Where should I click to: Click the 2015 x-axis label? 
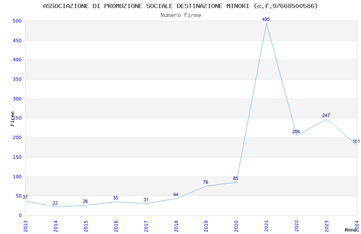point(86,226)
